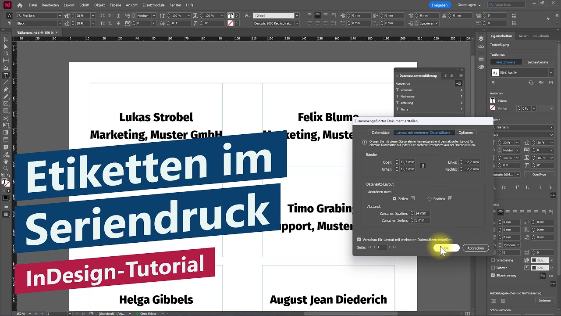Open the language dropdown Deutsch: 2006 Rechtschreibung
Viewport: 561px width, 316px height.
coord(297,23)
